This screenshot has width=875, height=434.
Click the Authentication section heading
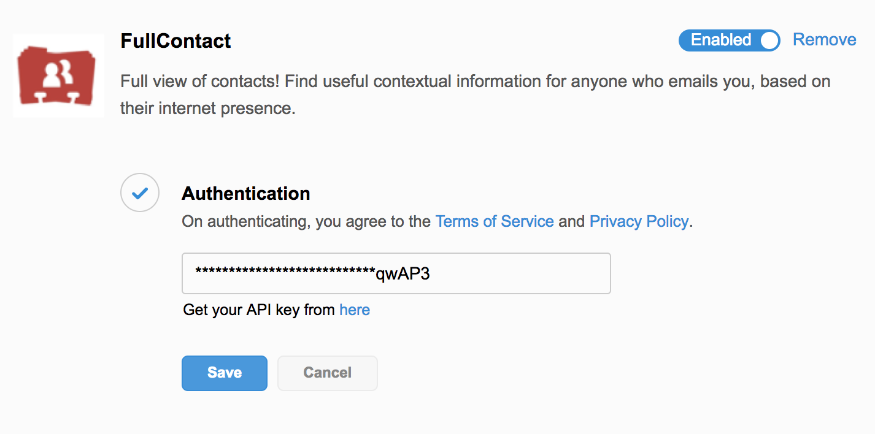(246, 194)
